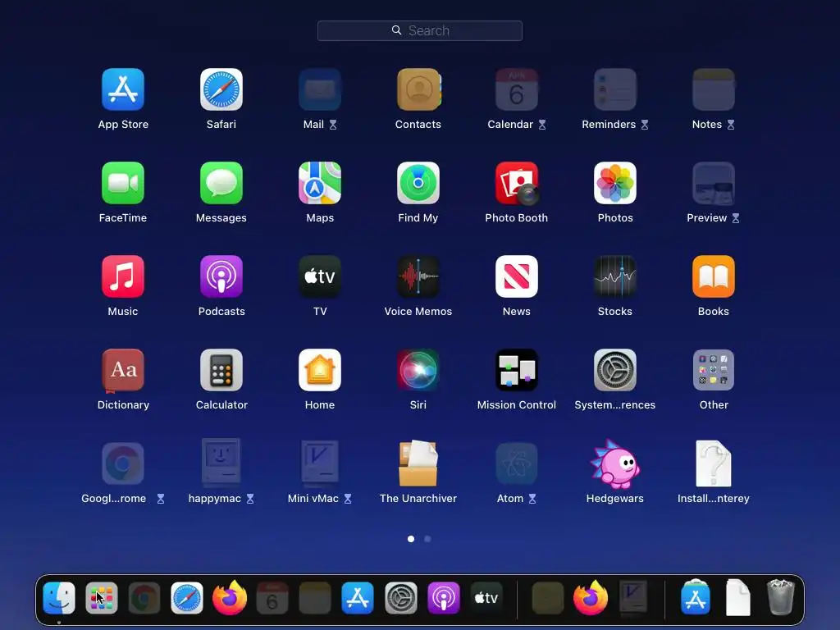Click the Launchpad Search field
The width and height of the screenshot is (840, 630).
(x=420, y=30)
